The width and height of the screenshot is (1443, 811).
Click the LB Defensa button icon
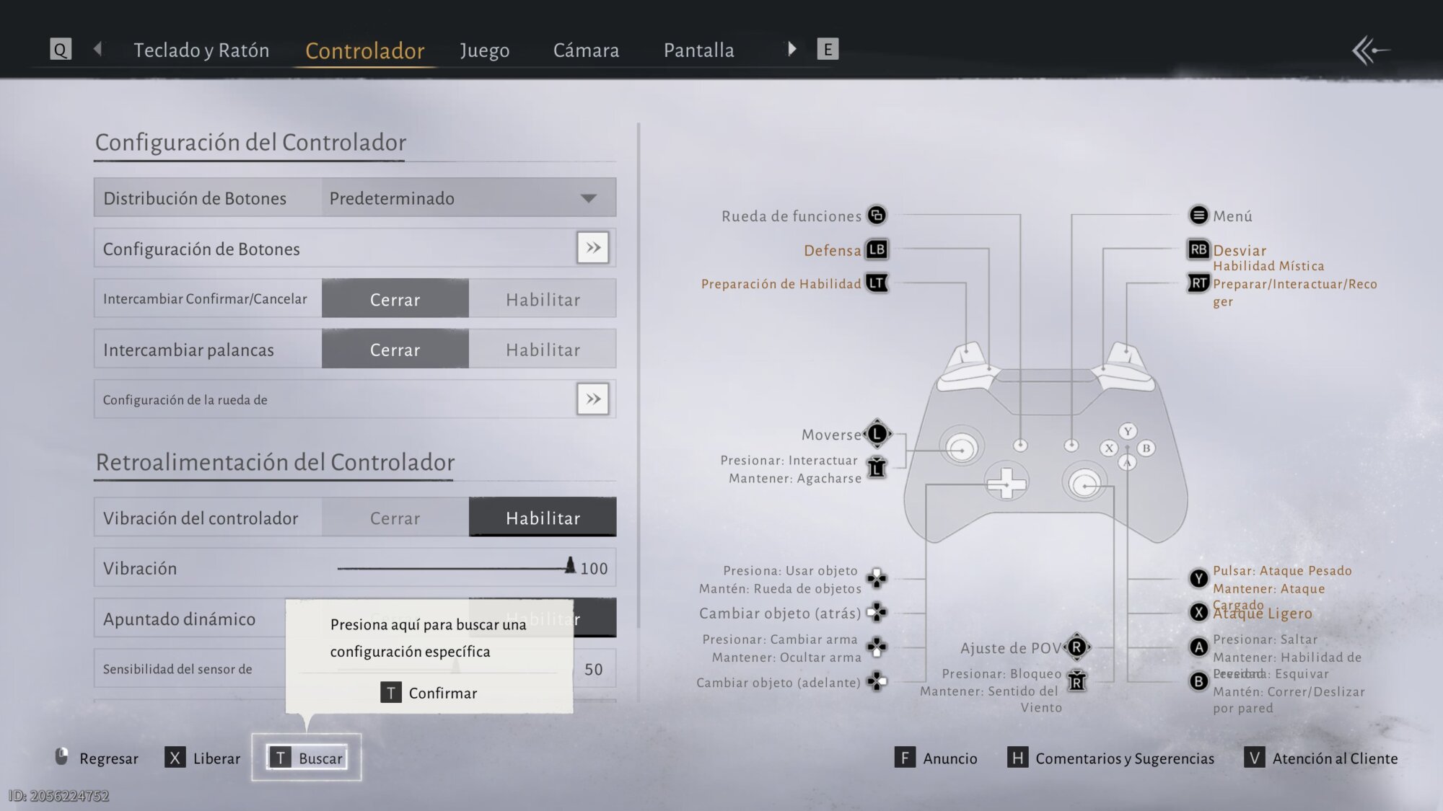point(877,249)
